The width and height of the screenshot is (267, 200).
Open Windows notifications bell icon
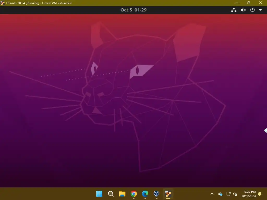pos(260,194)
